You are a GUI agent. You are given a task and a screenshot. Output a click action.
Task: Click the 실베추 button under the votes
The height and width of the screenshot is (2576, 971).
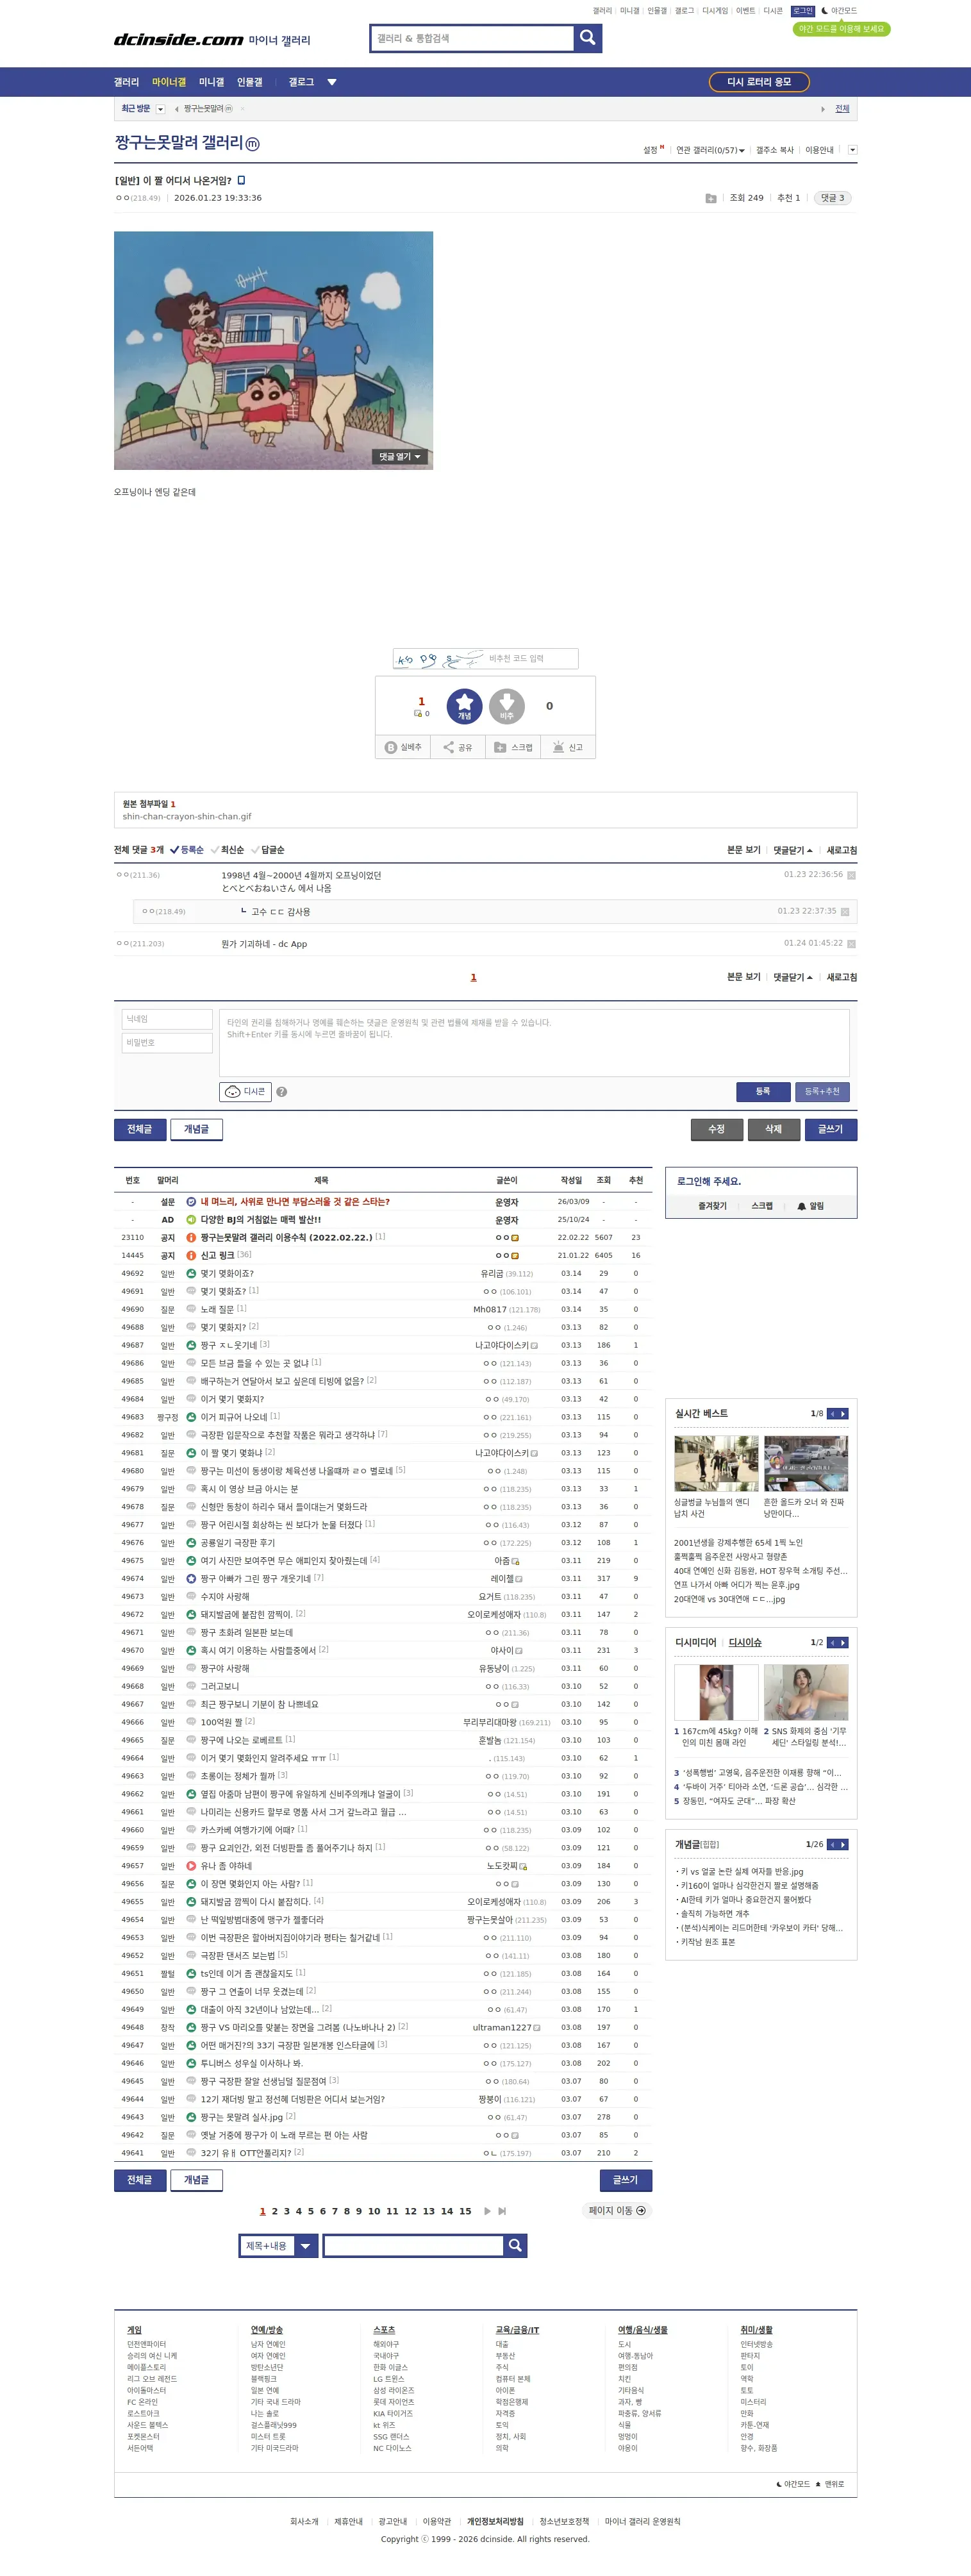point(403,747)
